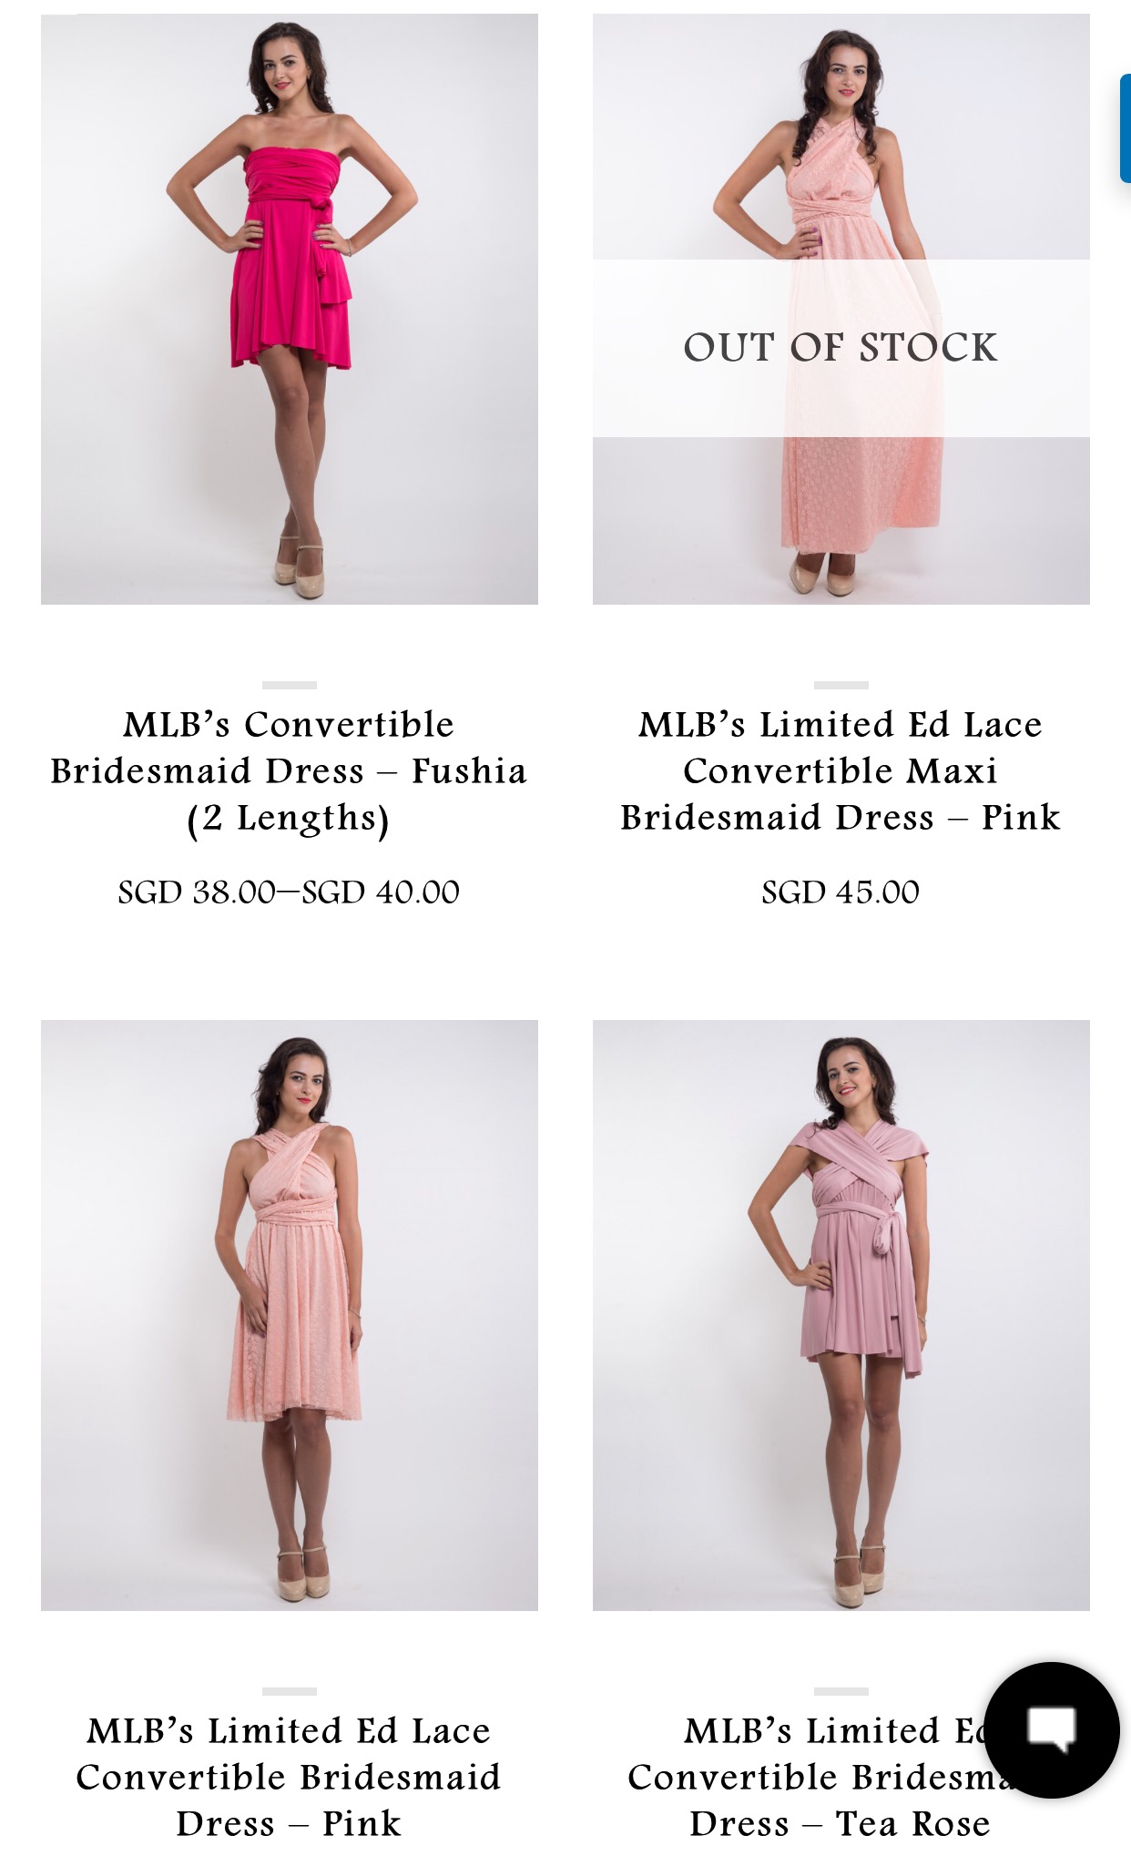Open Lace Convertible Bridesmaid Dress Pink title link
This screenshot has height=1866, width=1131.
pos(290,1778)
